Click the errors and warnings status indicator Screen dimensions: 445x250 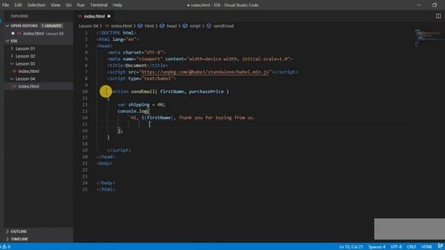6,247
